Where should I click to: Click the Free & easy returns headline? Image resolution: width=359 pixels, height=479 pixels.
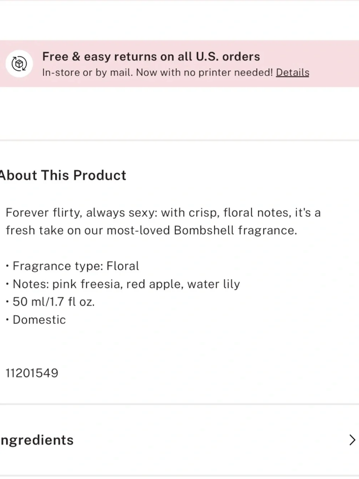coord(151,56)
